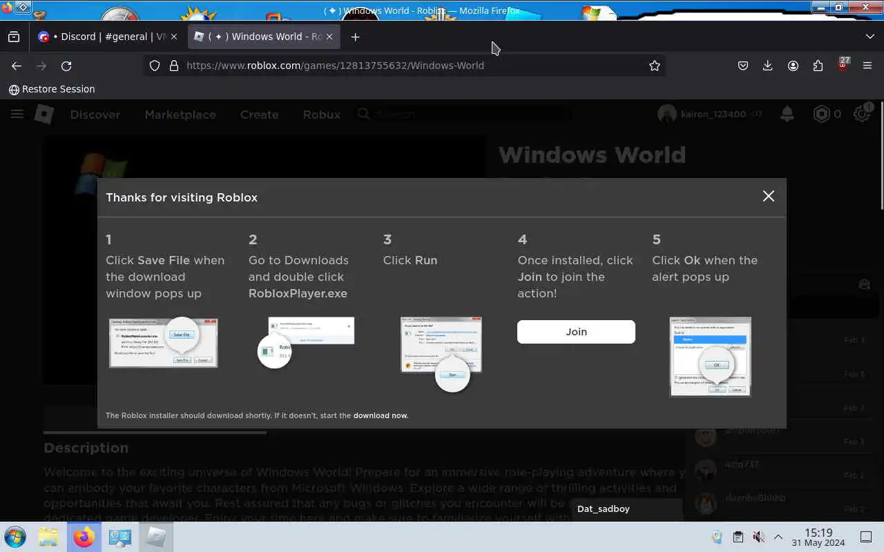Click the site security padlock icon

tap(173, 66)
